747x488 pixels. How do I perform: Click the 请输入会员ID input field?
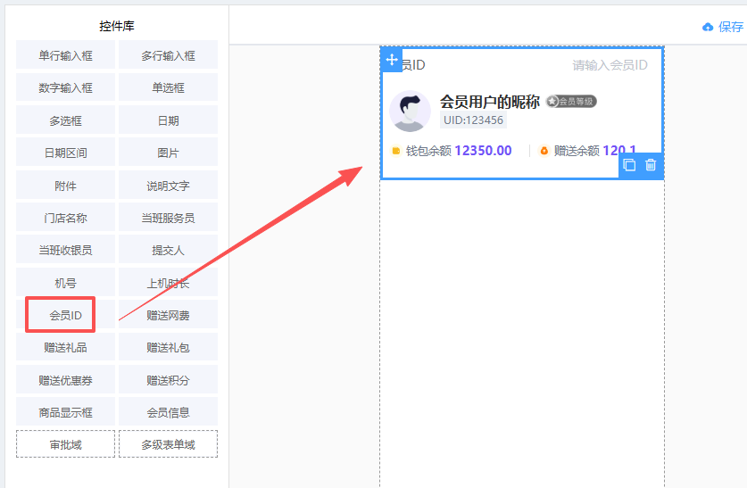tap(610, 65)
